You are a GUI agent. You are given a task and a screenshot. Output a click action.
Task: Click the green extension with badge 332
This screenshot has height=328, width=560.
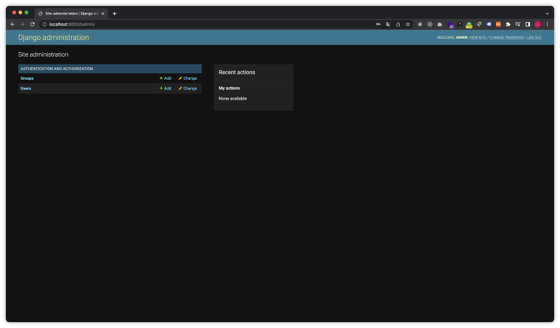click(469, 25)
